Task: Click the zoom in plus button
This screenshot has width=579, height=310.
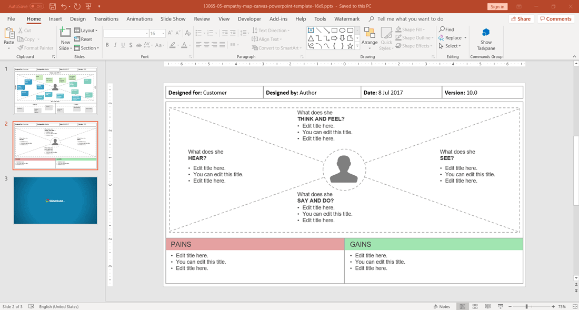Action: coord(553,306)
